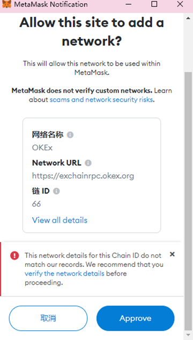Viewport: 193px width, 340px height.
Task: Open scams and network security risks link
Action: point(101,100)
